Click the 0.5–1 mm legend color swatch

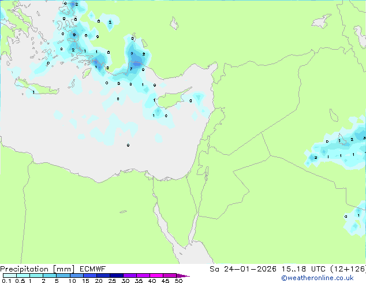[x=23, y=275]
